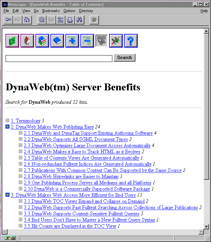Open the Help menu
Image resolution: width=211 pixels, height=242 pixels.
(204, 11)
